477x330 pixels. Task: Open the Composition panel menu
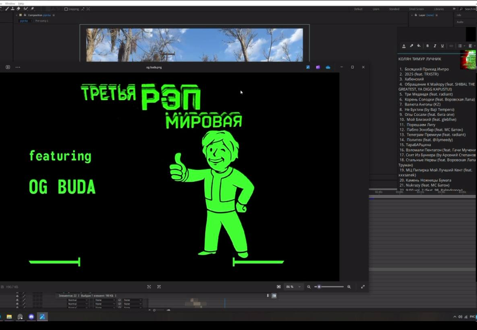[x=54, y=15]
